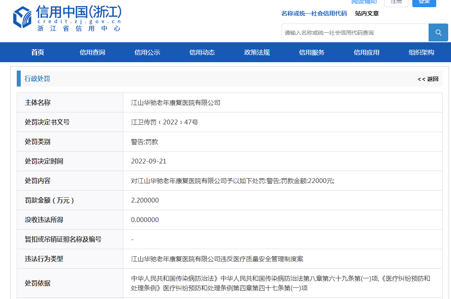Click the 处罚依据 legal basis text
The height and width of the screenshot is (299, 451).
[x=281, y=283]
